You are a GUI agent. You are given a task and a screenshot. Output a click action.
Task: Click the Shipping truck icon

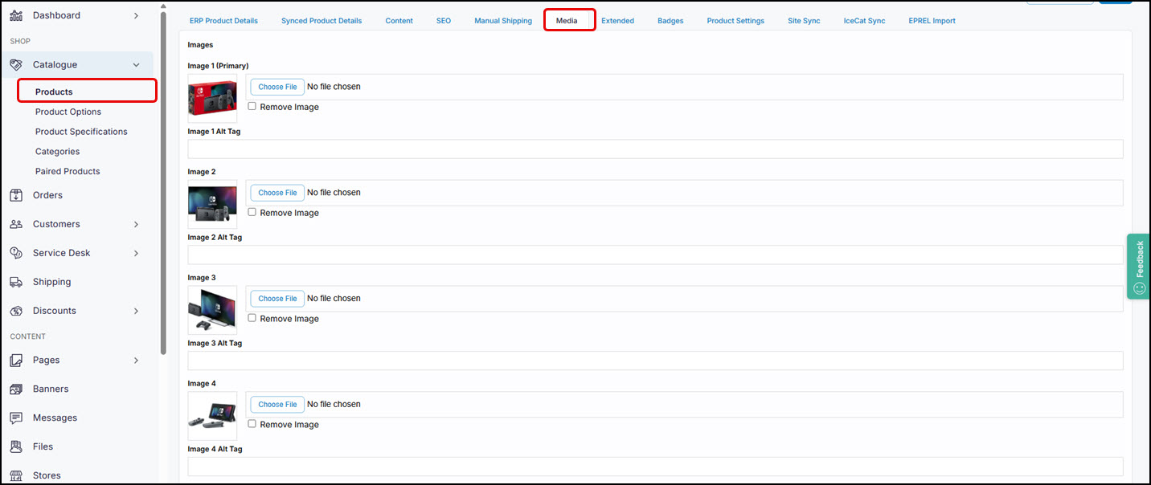(x=16, y=282)
